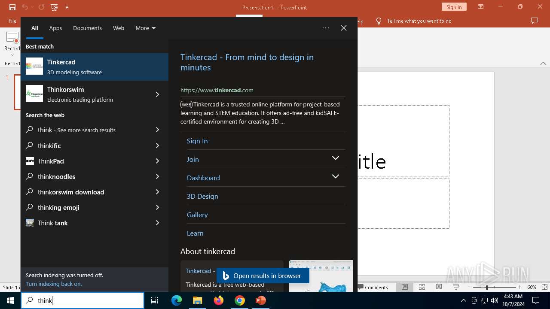Image resolution: width=550 pixels, height=309 pixels.
Task: Expand arrow beside Thinkorswim result
Action: 157,94
